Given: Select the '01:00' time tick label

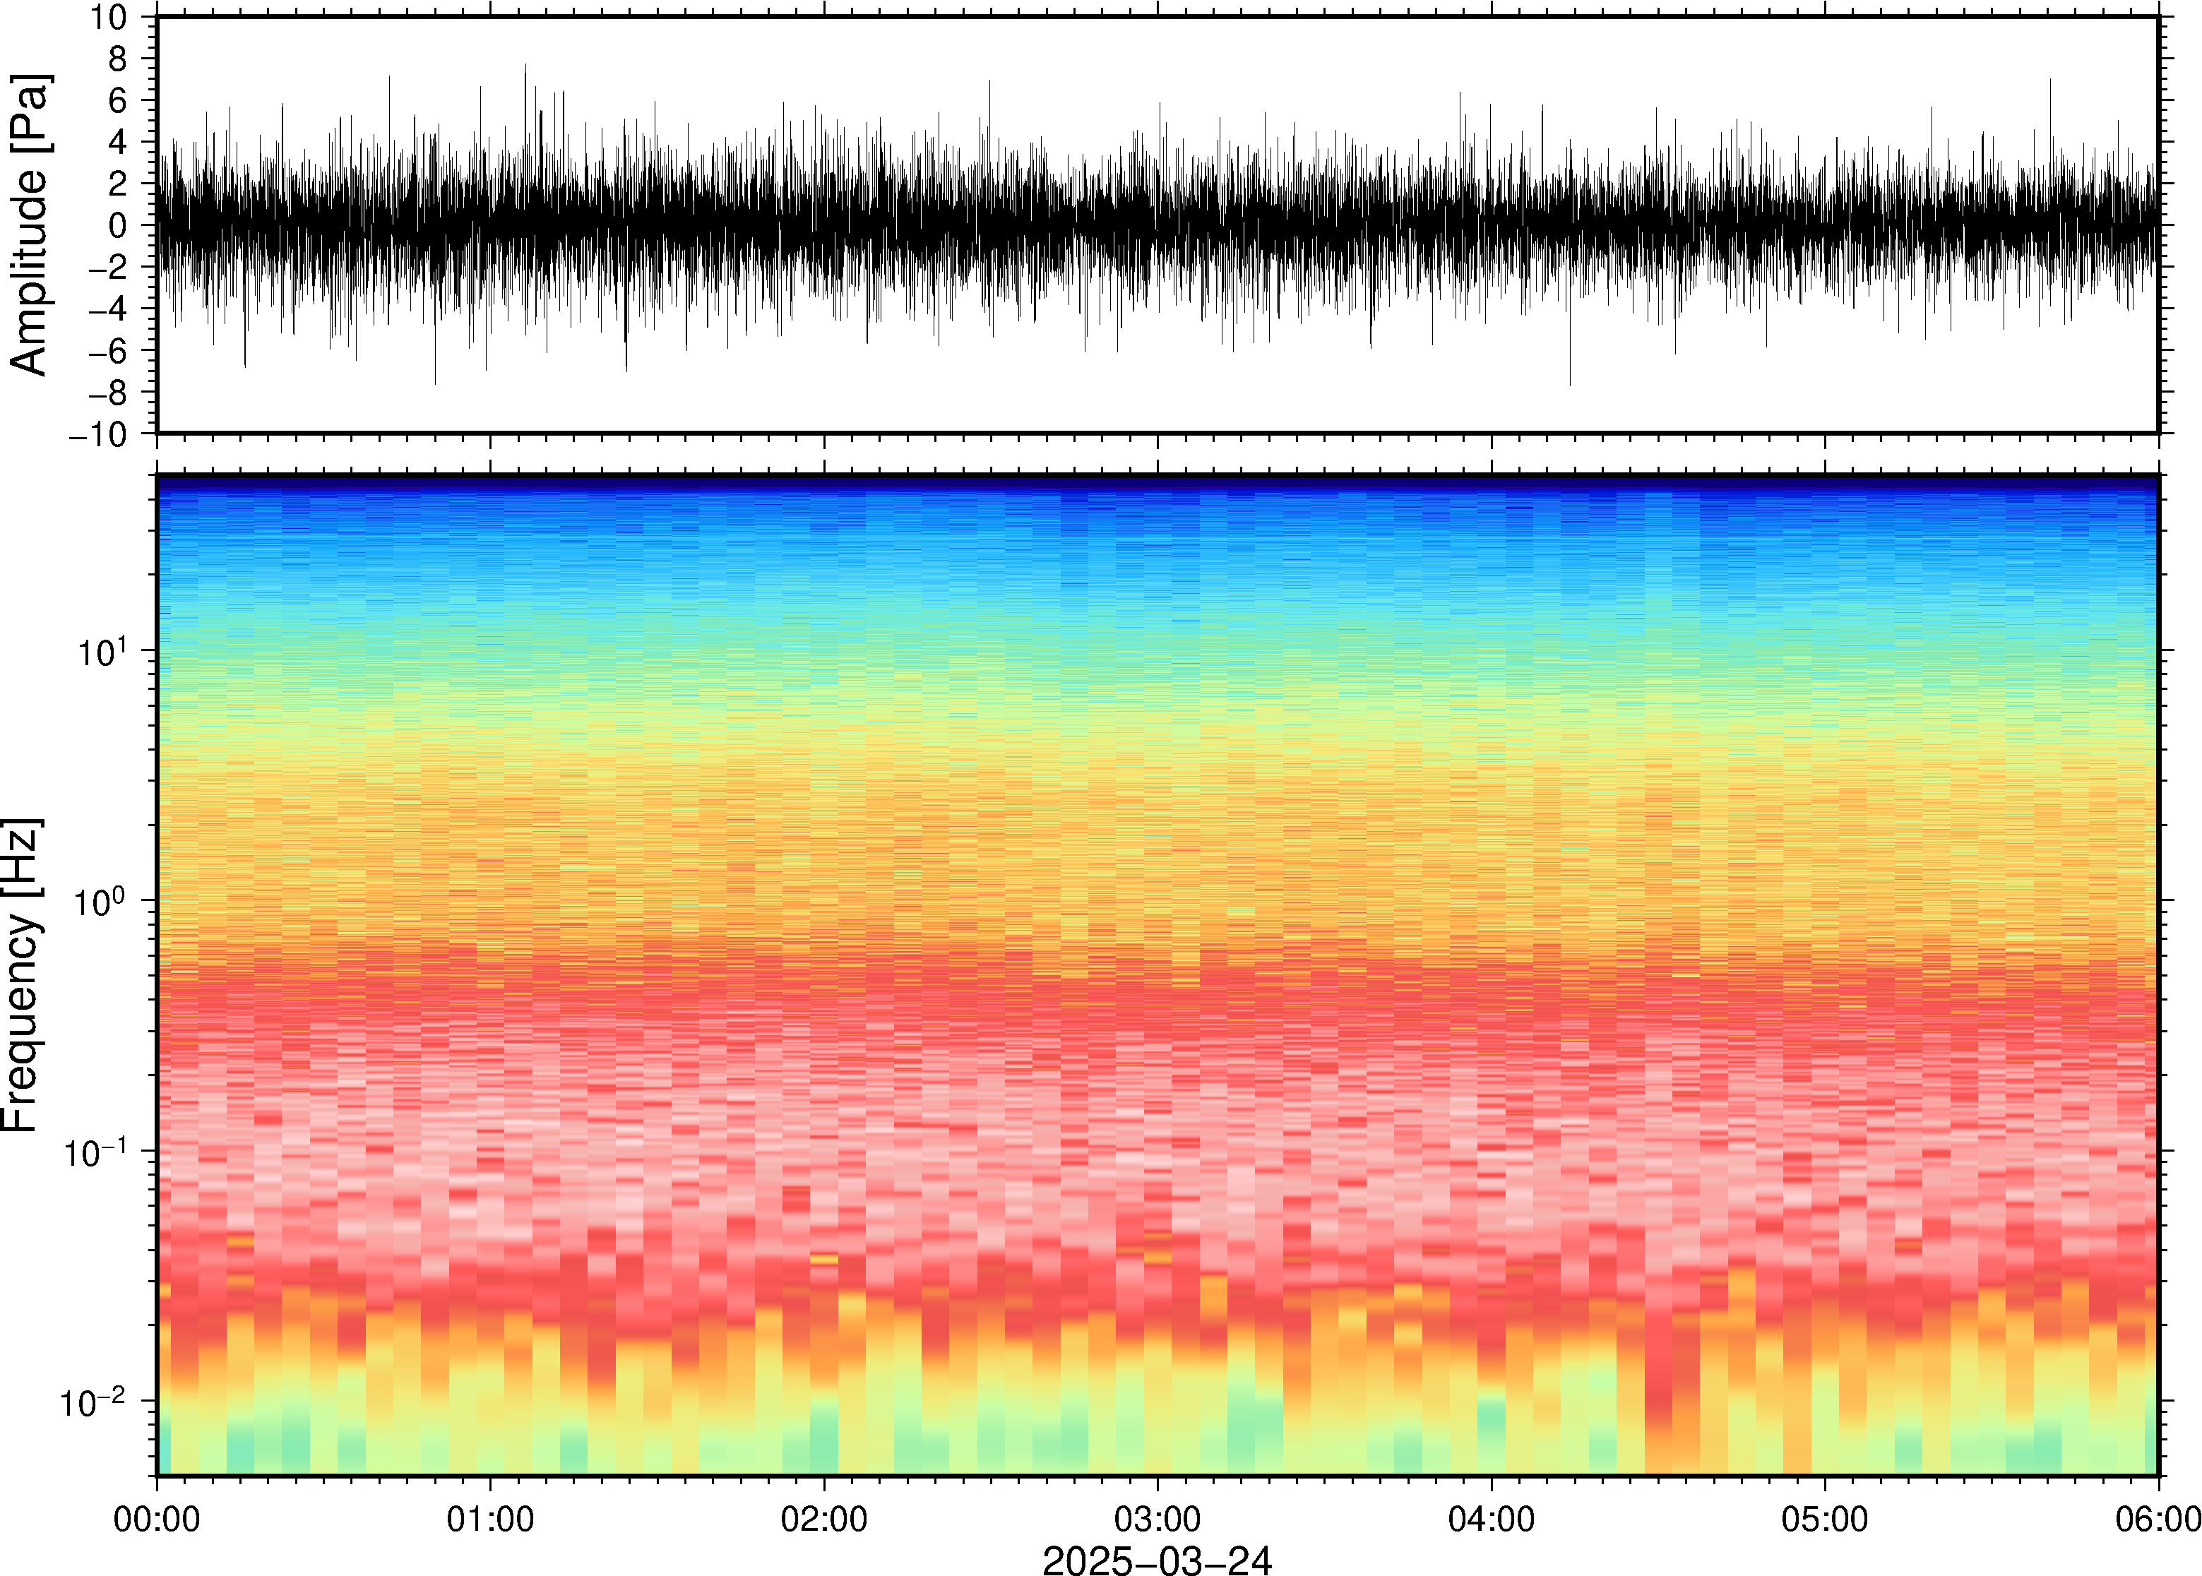Looking at the screenshot, I should click(x=490, y=1519).
